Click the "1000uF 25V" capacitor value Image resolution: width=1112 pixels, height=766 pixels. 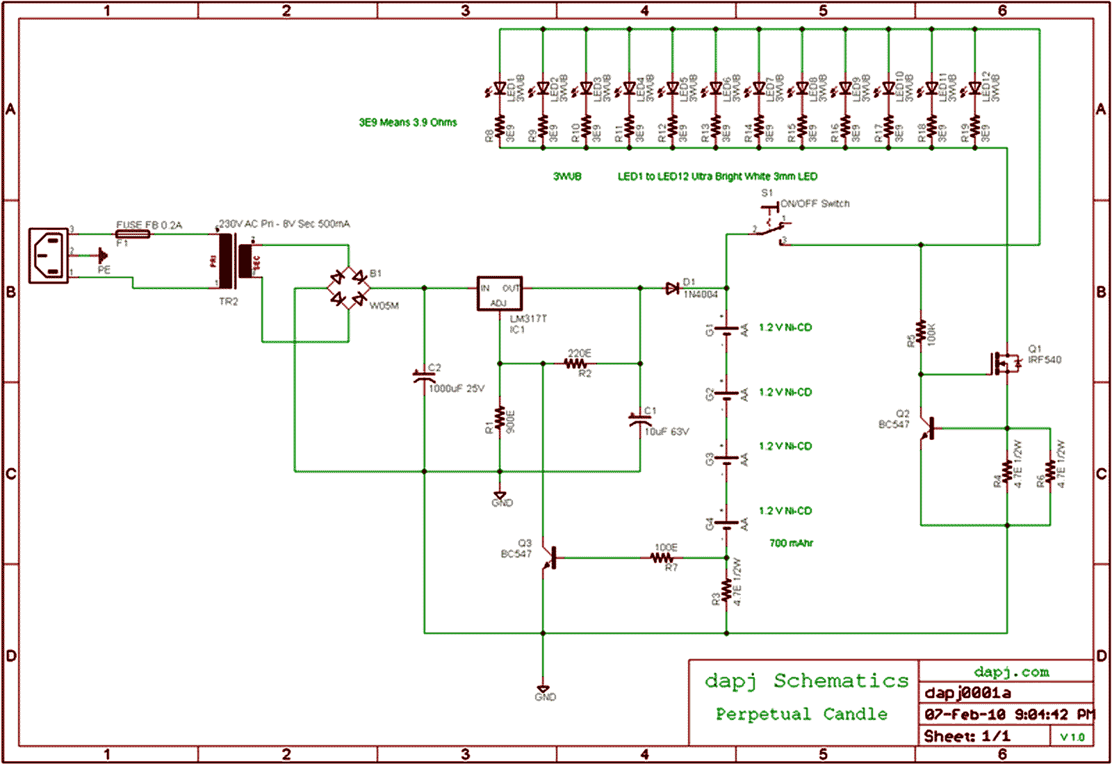click(x=456, y=389)
